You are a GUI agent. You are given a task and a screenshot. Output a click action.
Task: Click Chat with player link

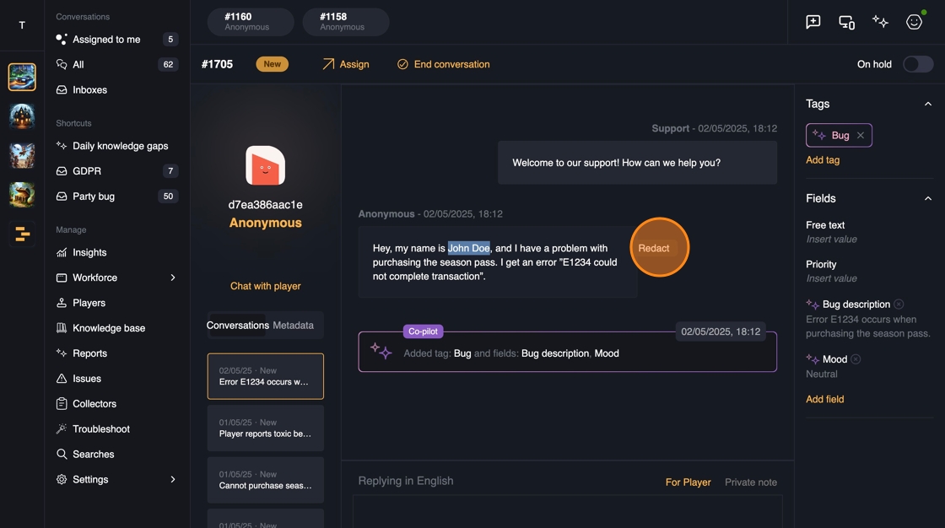265,286
